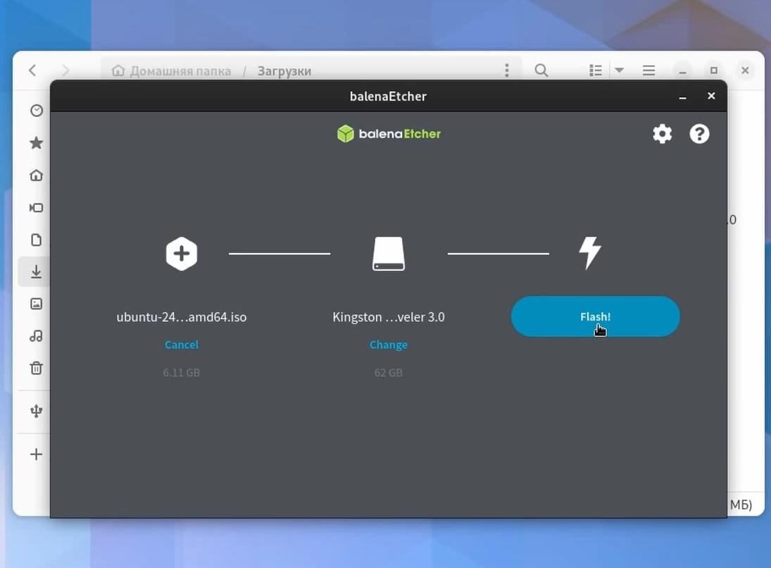771x568 pixels.
Task: Open Домашняя папка in the path bar
Action: click(171, 71)
